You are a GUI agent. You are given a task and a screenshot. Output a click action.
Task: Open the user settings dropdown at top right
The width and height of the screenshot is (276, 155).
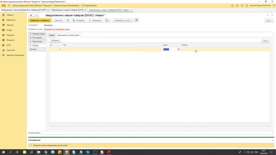click(x=274, y=6)
